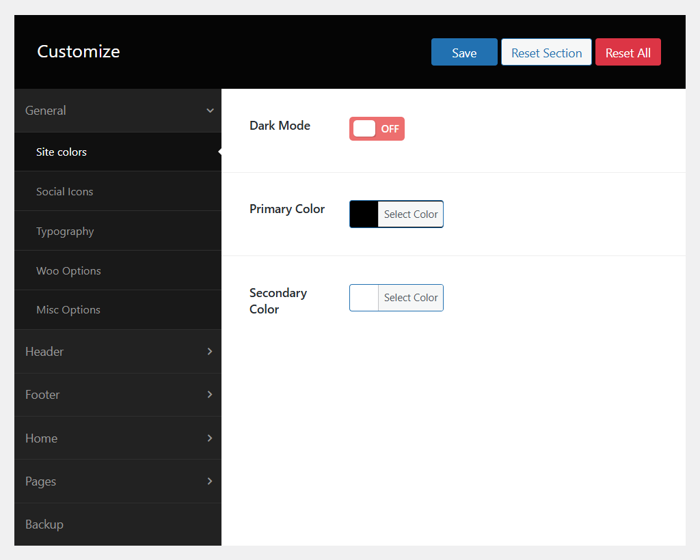Click the General menu label
The height and width of the screenshot is (560, 700).
coord(46,111)
